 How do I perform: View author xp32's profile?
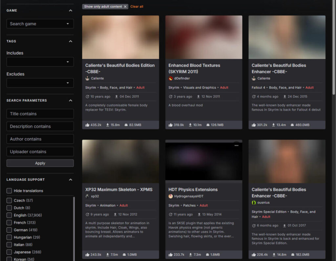tap(95, 196)
